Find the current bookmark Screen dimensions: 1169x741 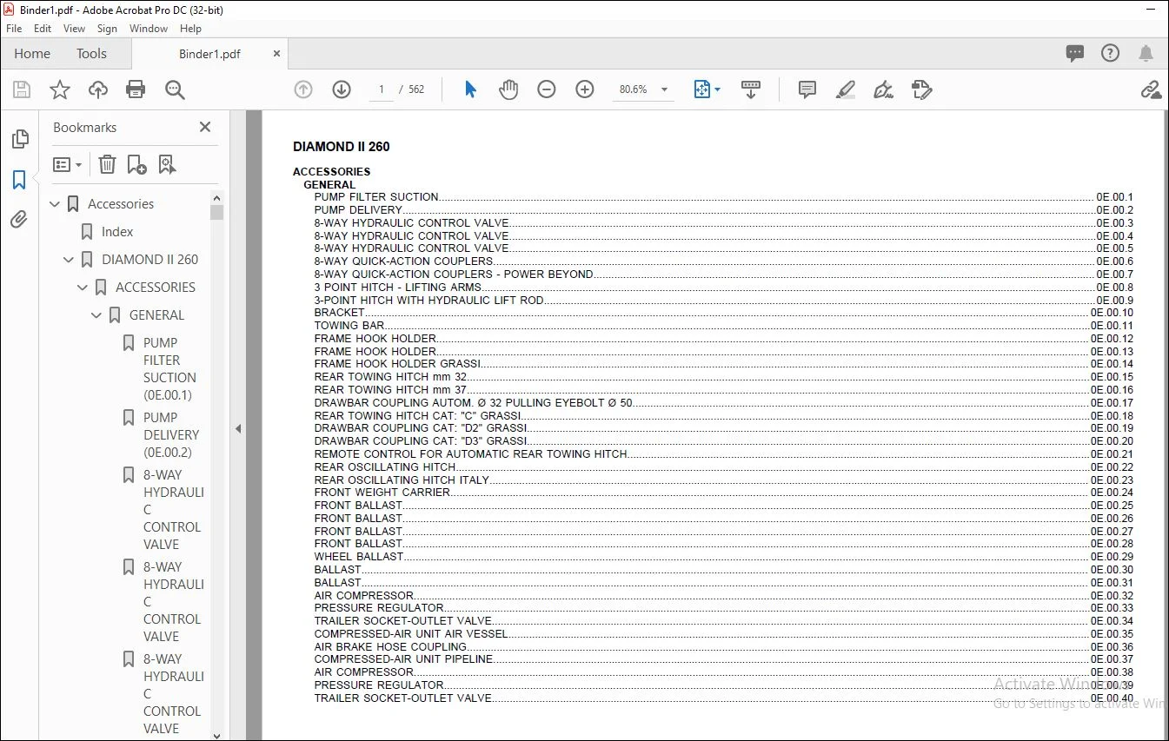click(x=167, y=164)
